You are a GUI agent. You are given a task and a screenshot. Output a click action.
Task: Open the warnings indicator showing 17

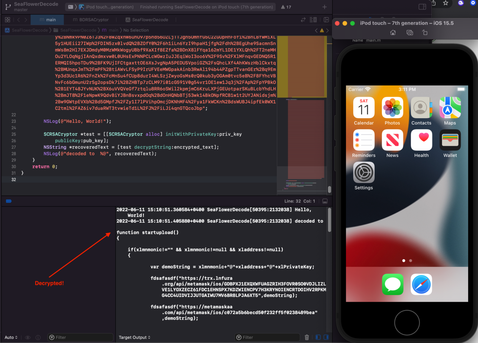[x=286, y=7]
